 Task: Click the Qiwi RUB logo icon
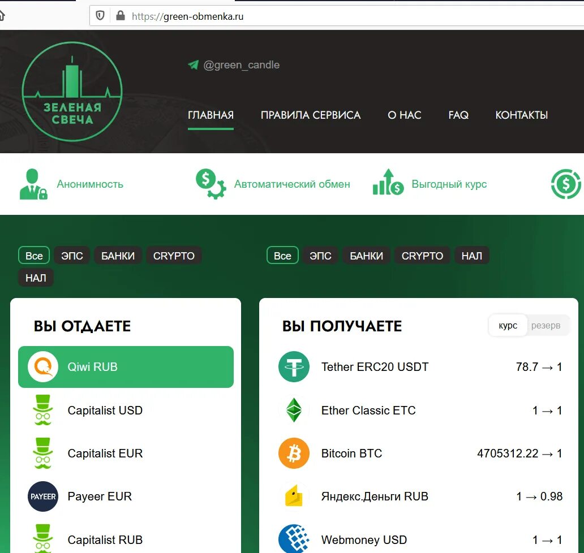(43, 367)
